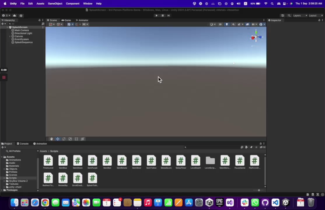This screenshot has height=210, width=325.
Task: Expand SkyBox Volume 2 folder
Action: (x=4, y=181)
